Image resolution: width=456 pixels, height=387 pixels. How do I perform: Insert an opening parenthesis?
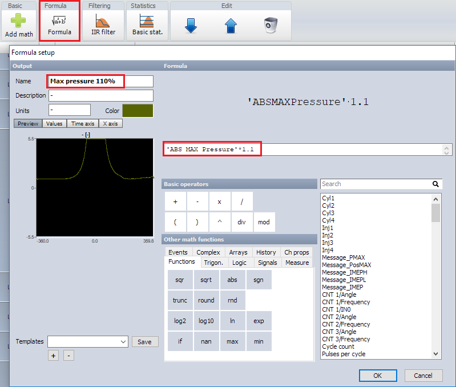tap(175, 222)
